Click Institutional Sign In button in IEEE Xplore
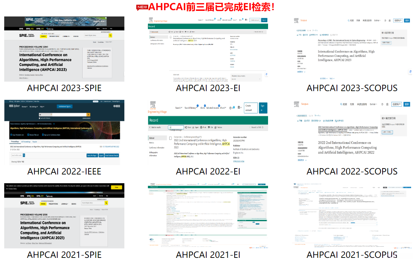 click(65, 107)
